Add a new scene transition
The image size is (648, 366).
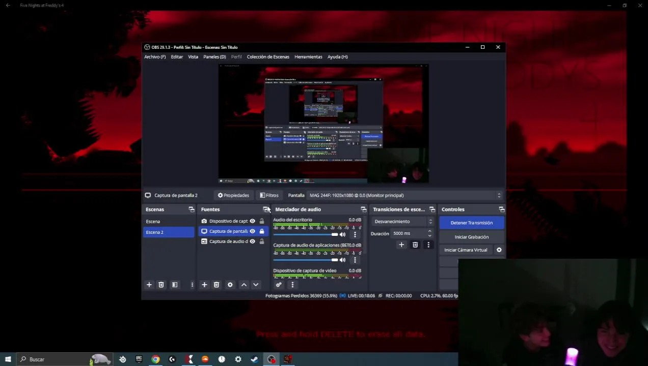tap(401, 245)
